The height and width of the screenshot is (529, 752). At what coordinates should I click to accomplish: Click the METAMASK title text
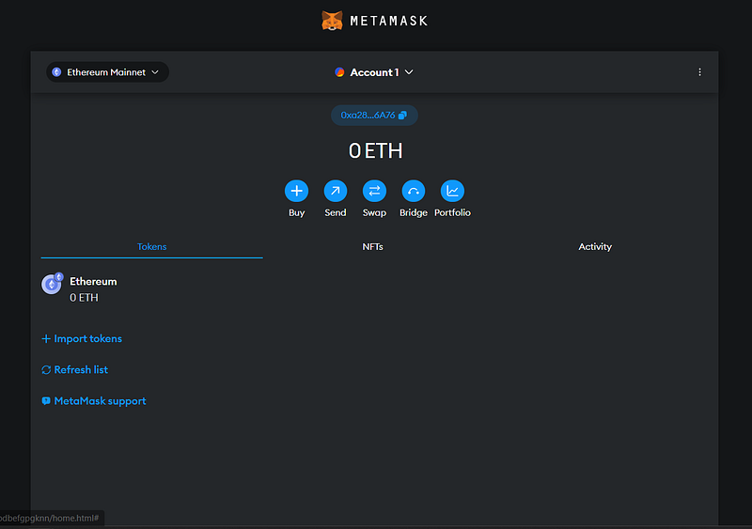click(388, 21)
